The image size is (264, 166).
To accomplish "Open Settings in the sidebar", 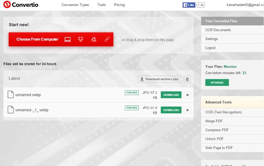I will coord(232,39).
